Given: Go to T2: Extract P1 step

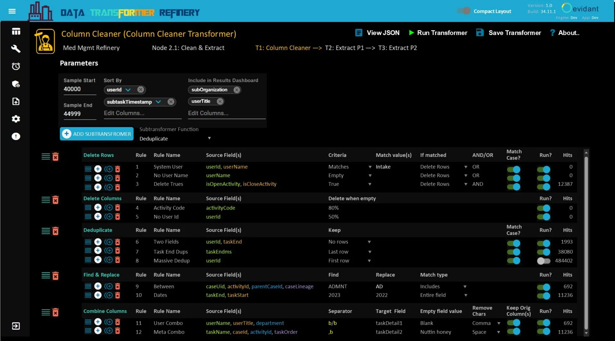Looking at the screenshot, I should pyautogui.click(x=344, y=48).
